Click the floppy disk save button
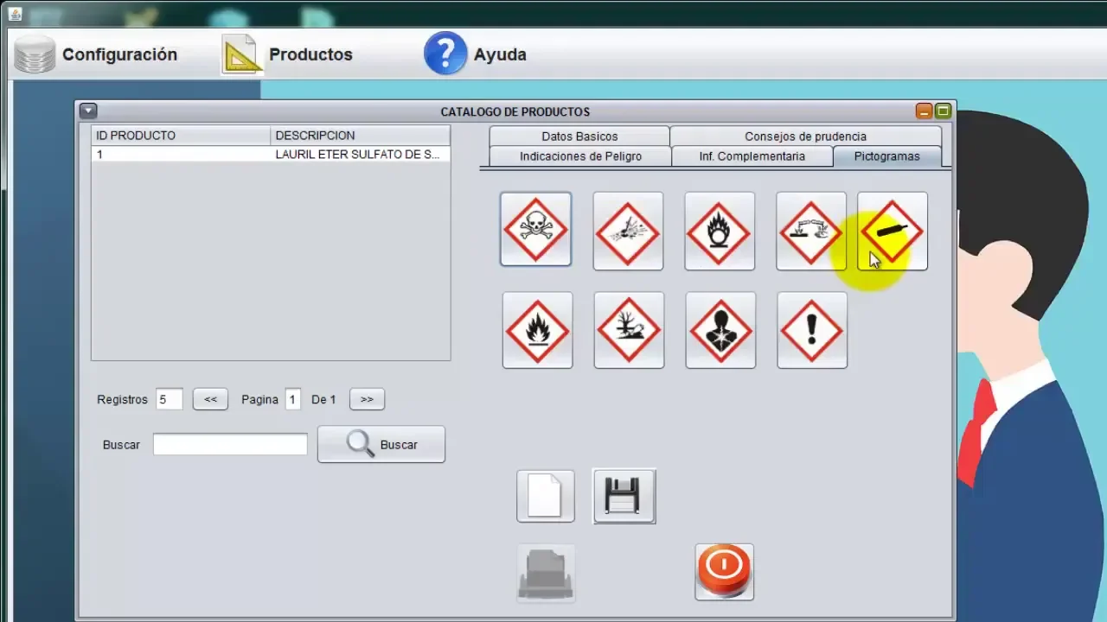Image resolution: width=1107 pixels, height=622 pixels. (x=624, y=497)
